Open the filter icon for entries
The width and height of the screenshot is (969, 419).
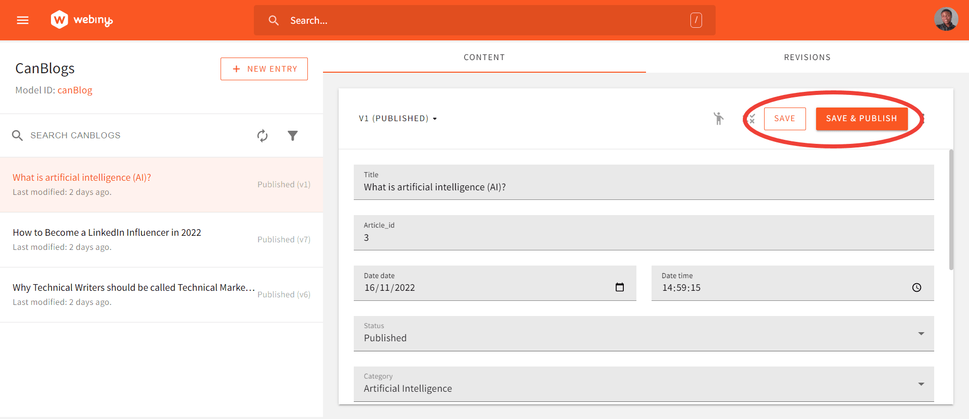point(293,135)
